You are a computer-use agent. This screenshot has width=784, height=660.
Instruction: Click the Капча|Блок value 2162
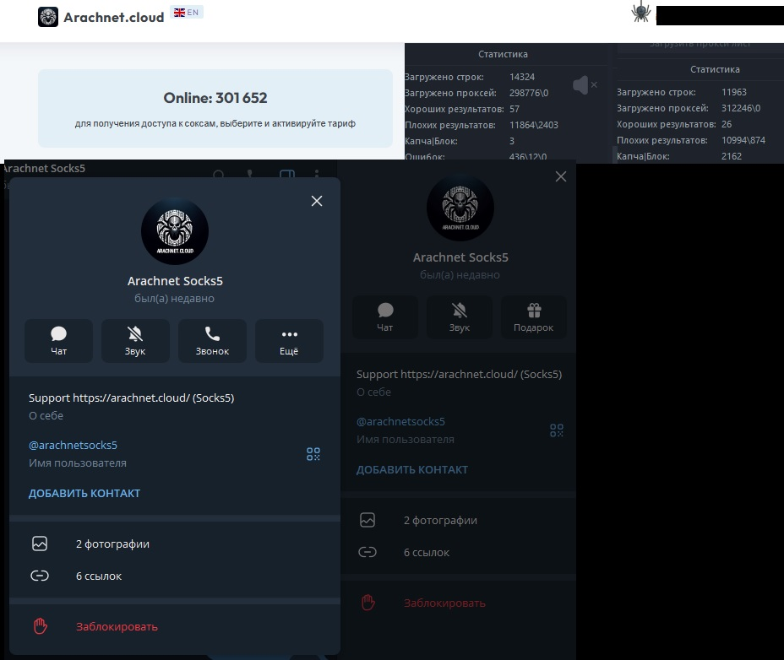[731, 156]
